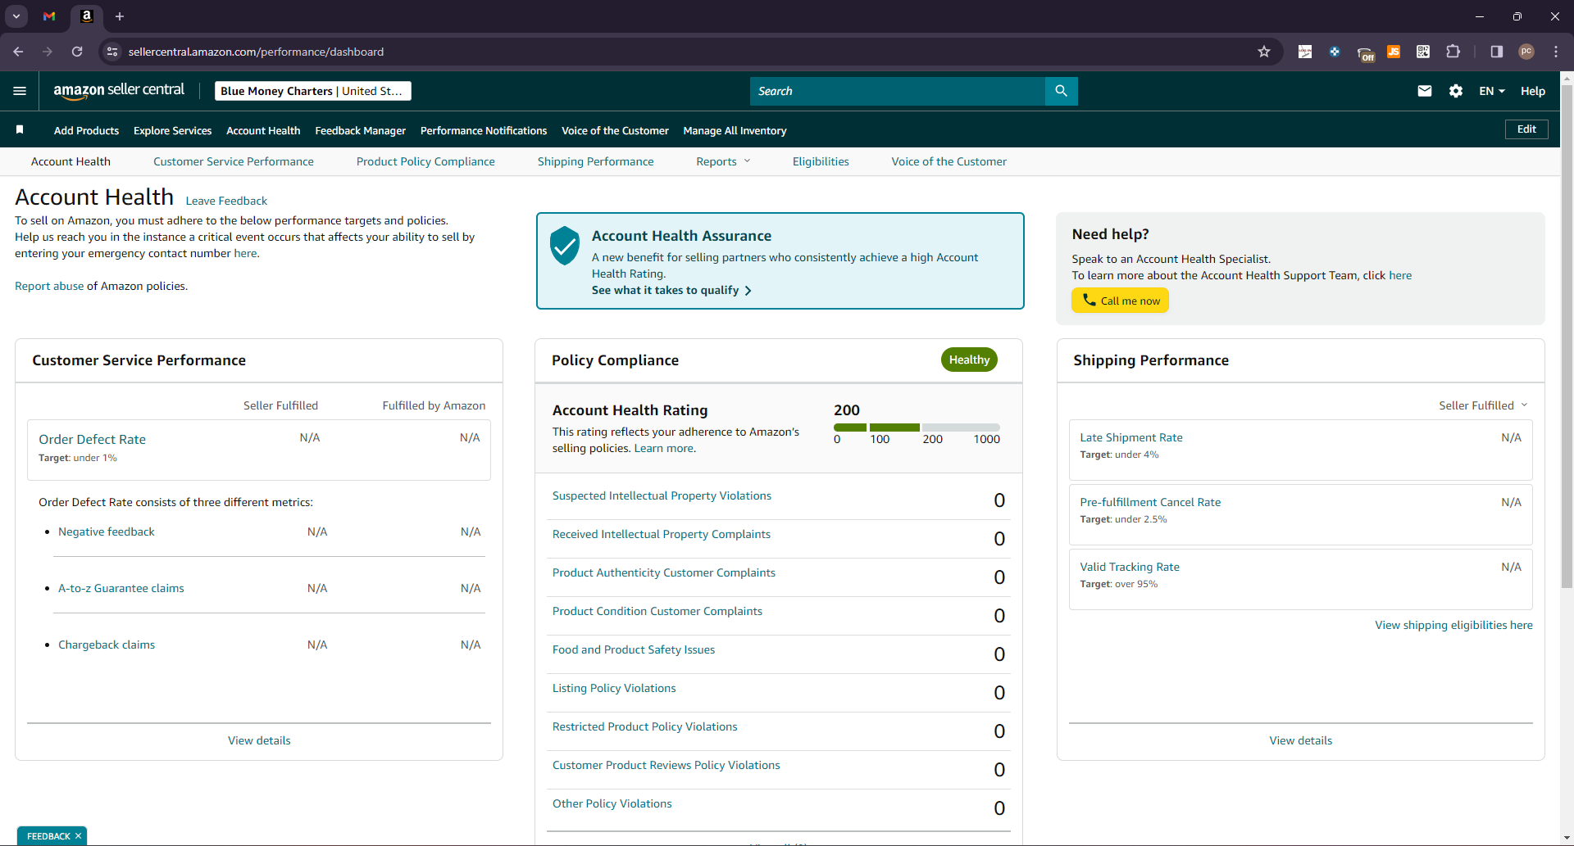Open the browser side panel

(1497, 52)
